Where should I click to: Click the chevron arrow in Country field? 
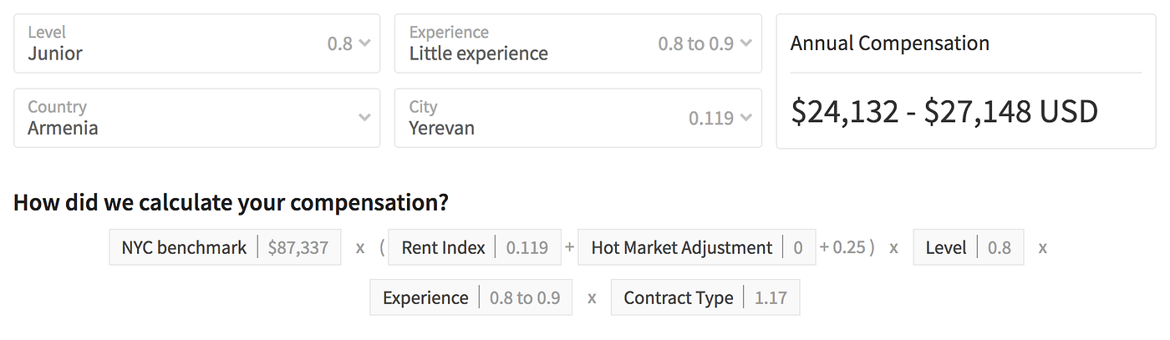(364, 118)
